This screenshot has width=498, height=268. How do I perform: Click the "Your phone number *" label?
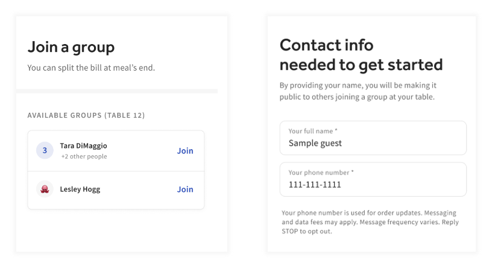[x=321, y=173]
